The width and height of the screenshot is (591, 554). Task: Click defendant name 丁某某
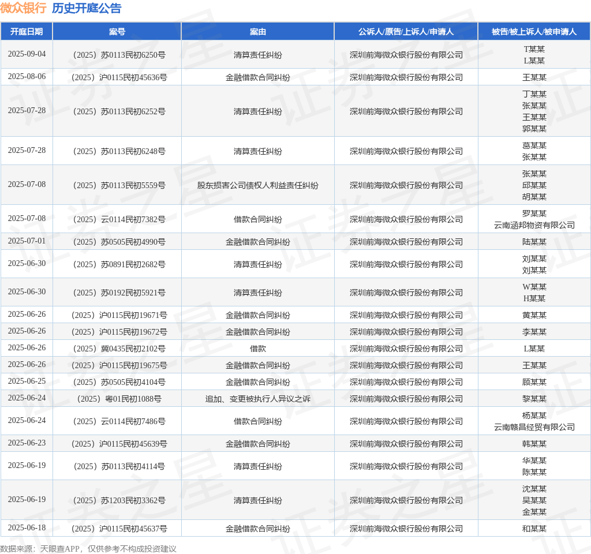[534, 94]
